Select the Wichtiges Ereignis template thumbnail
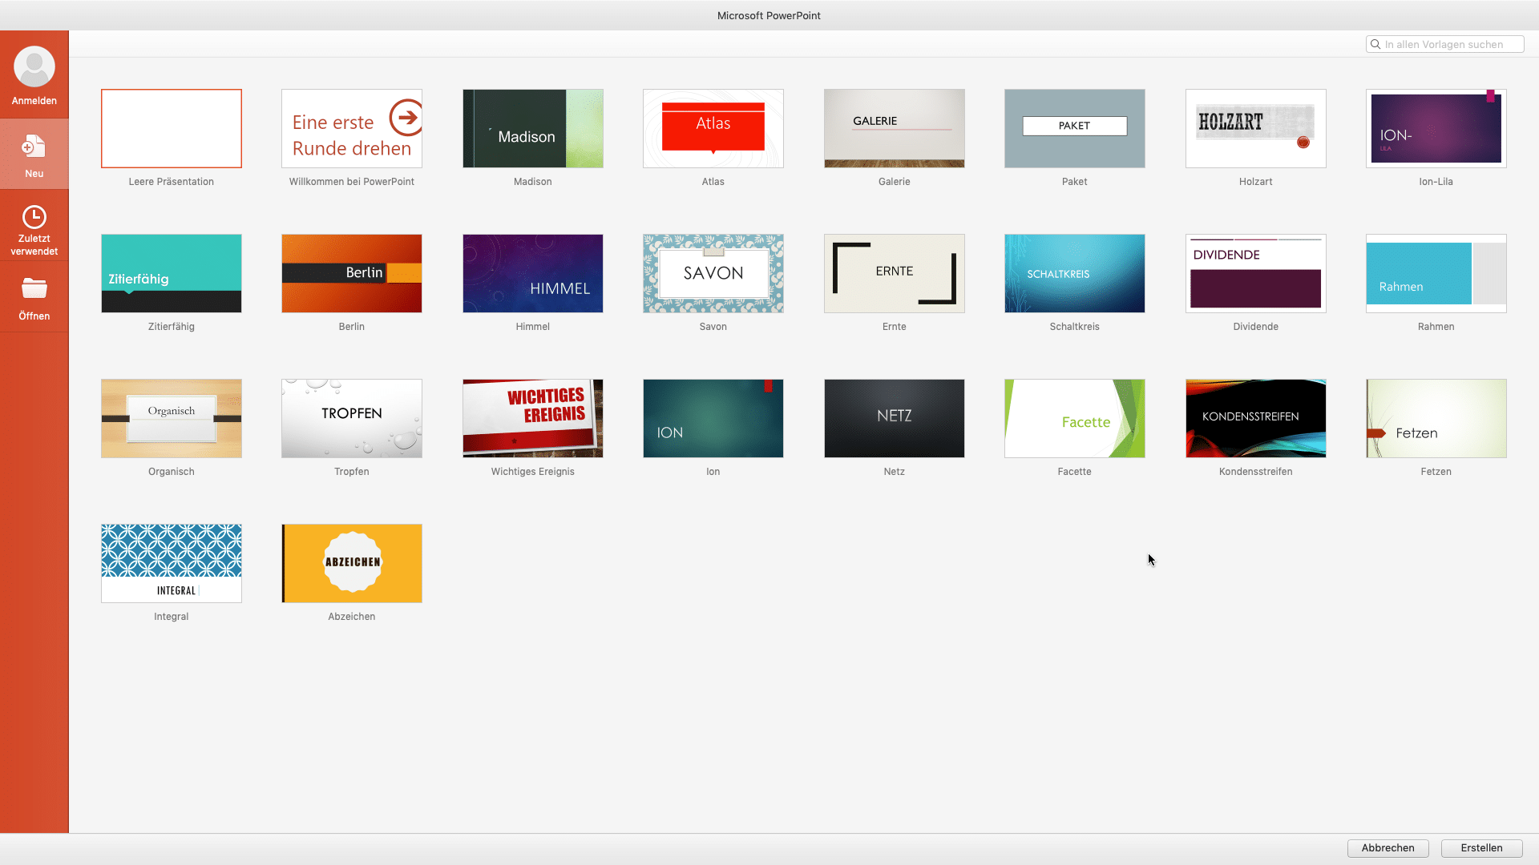Screen dimensions: 1539x865 pyautogui.click(x=533, y=419)
